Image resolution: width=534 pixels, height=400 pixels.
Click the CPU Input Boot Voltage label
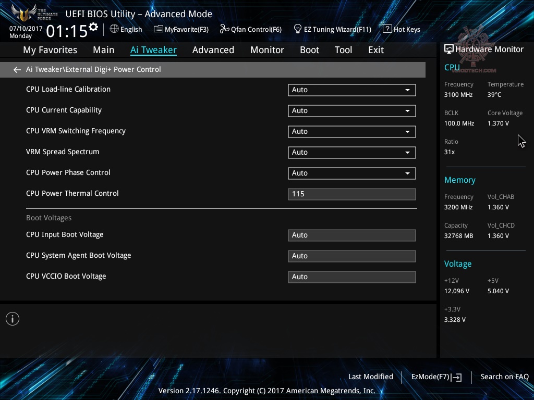(65, 235)
